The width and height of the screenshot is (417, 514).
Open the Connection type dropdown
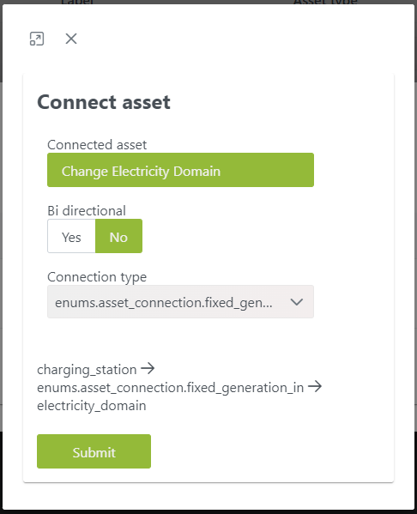[x=180, y=301]
